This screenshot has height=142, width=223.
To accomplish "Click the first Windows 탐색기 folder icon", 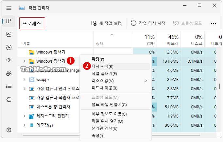I will pos(32,52).
